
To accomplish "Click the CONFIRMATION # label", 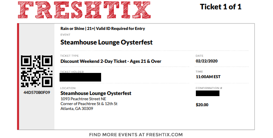I will point(209,88).
